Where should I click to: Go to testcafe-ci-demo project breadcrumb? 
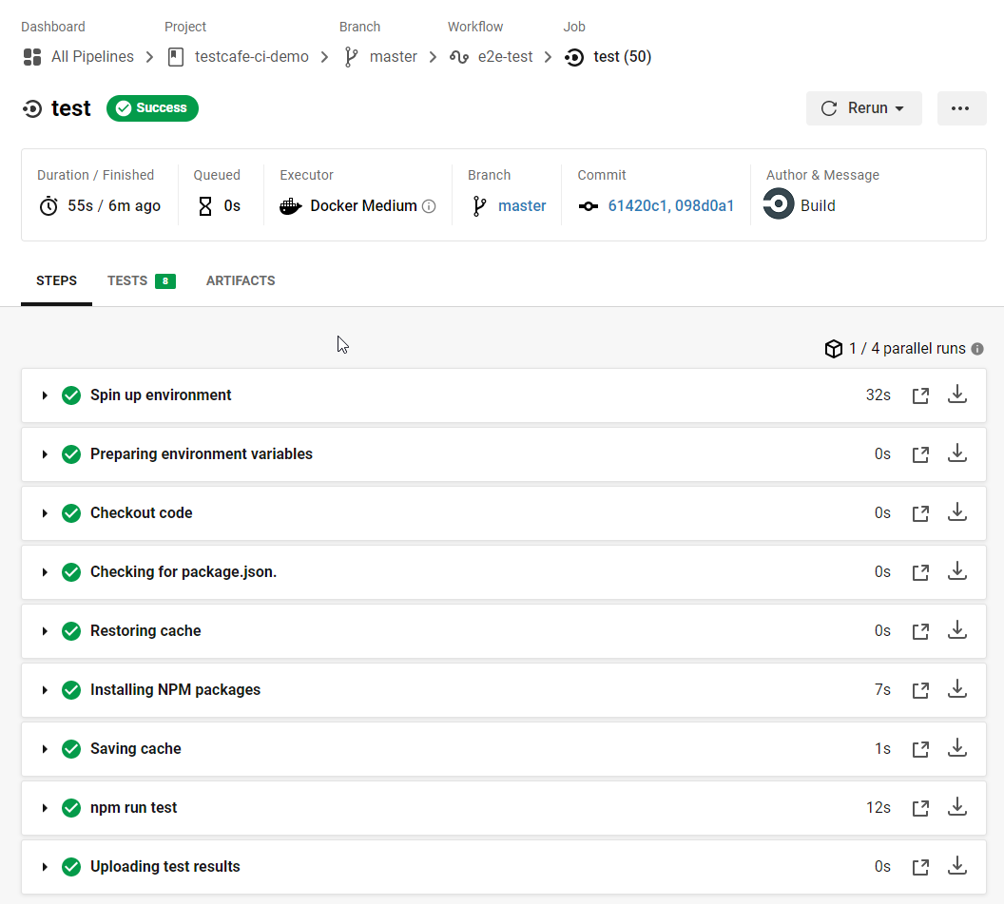pos(251,57)
